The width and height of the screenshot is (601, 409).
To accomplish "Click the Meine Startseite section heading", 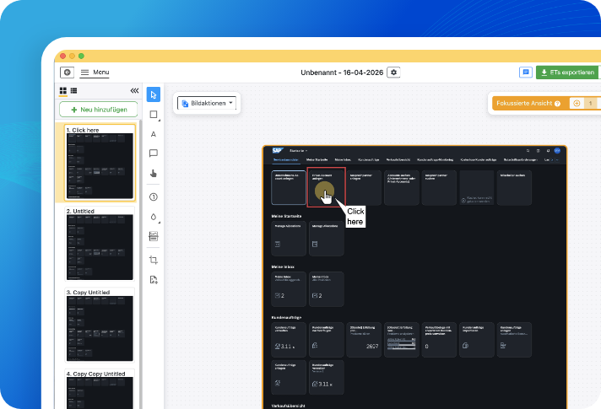I will click(x=286, y=216).
